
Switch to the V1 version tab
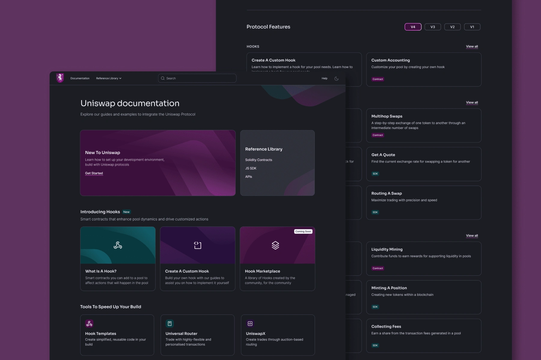click(x=472, y=27)
